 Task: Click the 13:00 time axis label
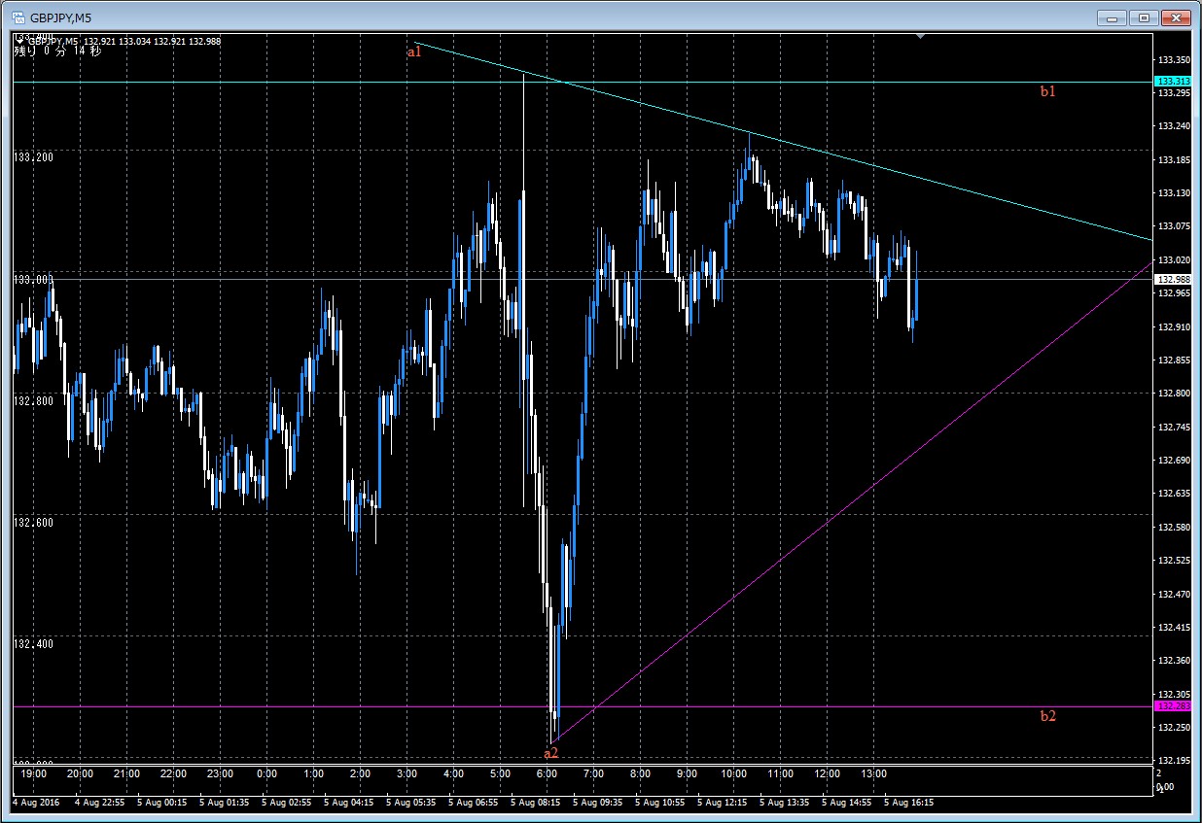pos(873,774)
